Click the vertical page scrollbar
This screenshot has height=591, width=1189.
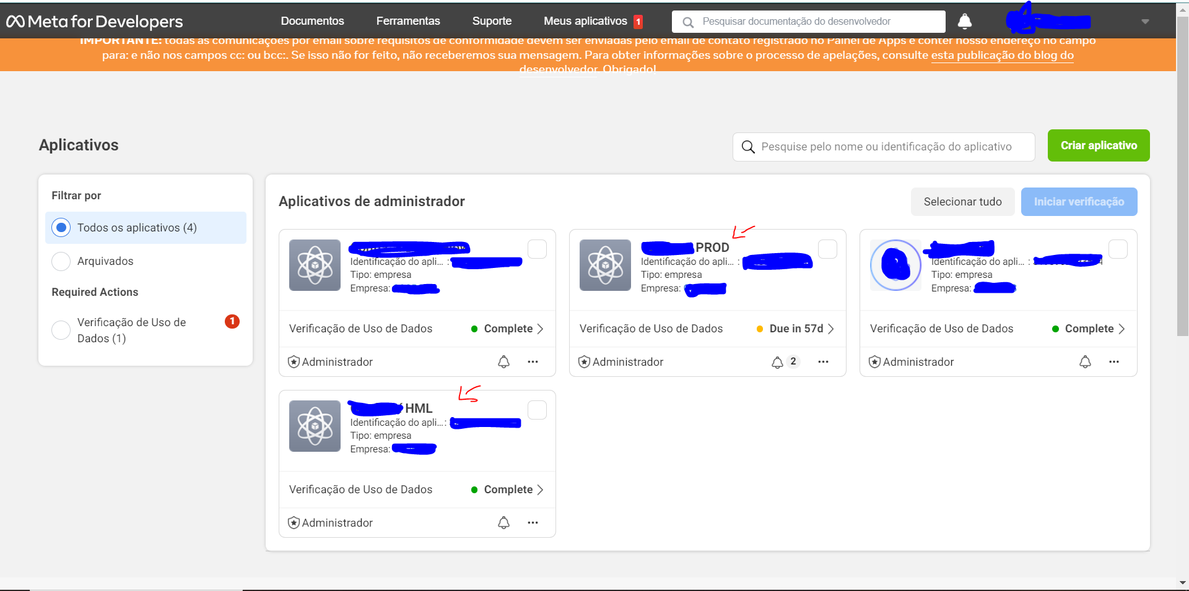pos(1182,176)
